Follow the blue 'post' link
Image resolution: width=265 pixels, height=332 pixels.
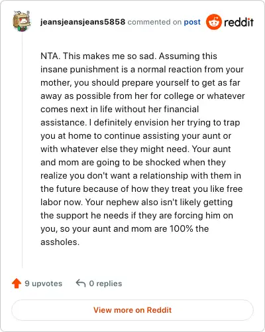(192, 22)
